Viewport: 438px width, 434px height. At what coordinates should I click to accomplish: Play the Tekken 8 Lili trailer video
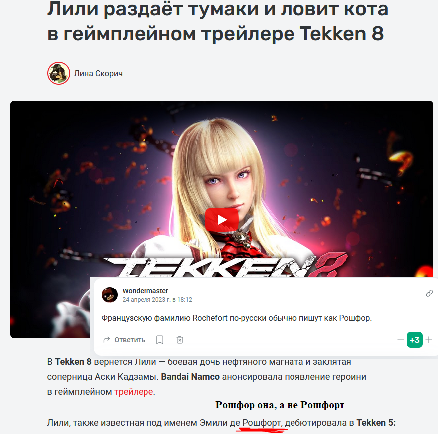[x=222, y=220]
